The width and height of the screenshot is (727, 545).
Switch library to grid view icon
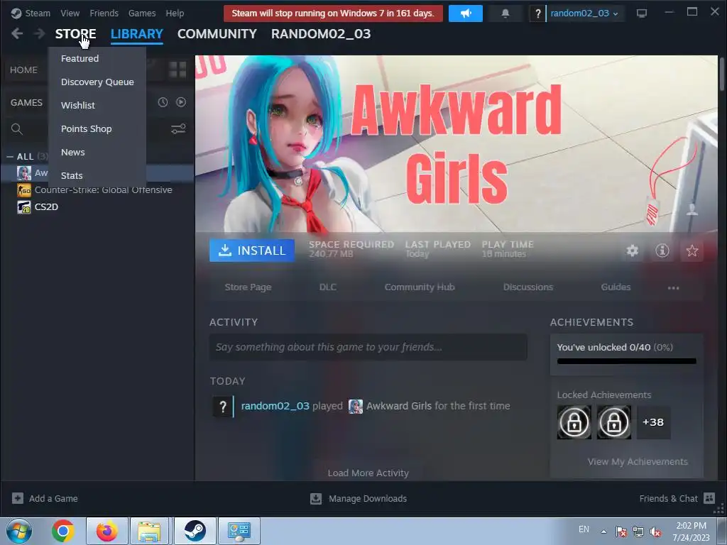[177, 70]
